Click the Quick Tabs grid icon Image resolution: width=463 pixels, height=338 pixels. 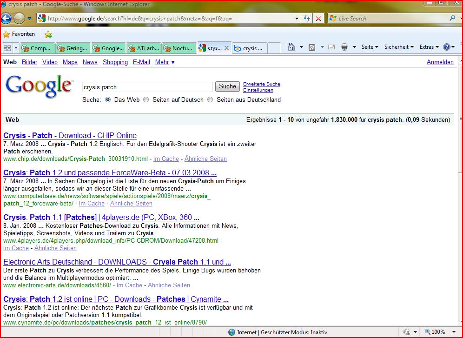[x=7, y=48]
